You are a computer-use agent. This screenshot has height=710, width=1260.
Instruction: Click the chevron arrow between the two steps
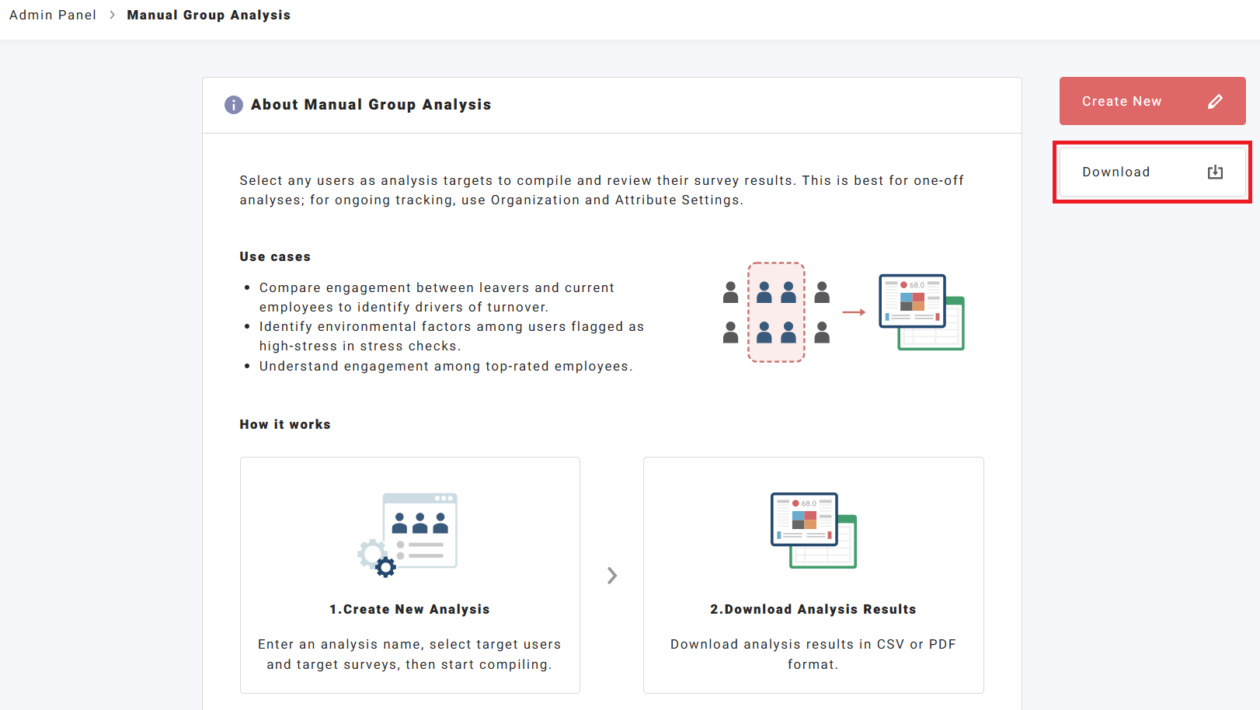[612, 576]
